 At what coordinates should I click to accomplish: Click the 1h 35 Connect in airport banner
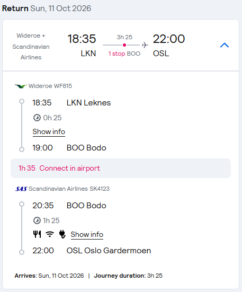click(x=121, y=168)
